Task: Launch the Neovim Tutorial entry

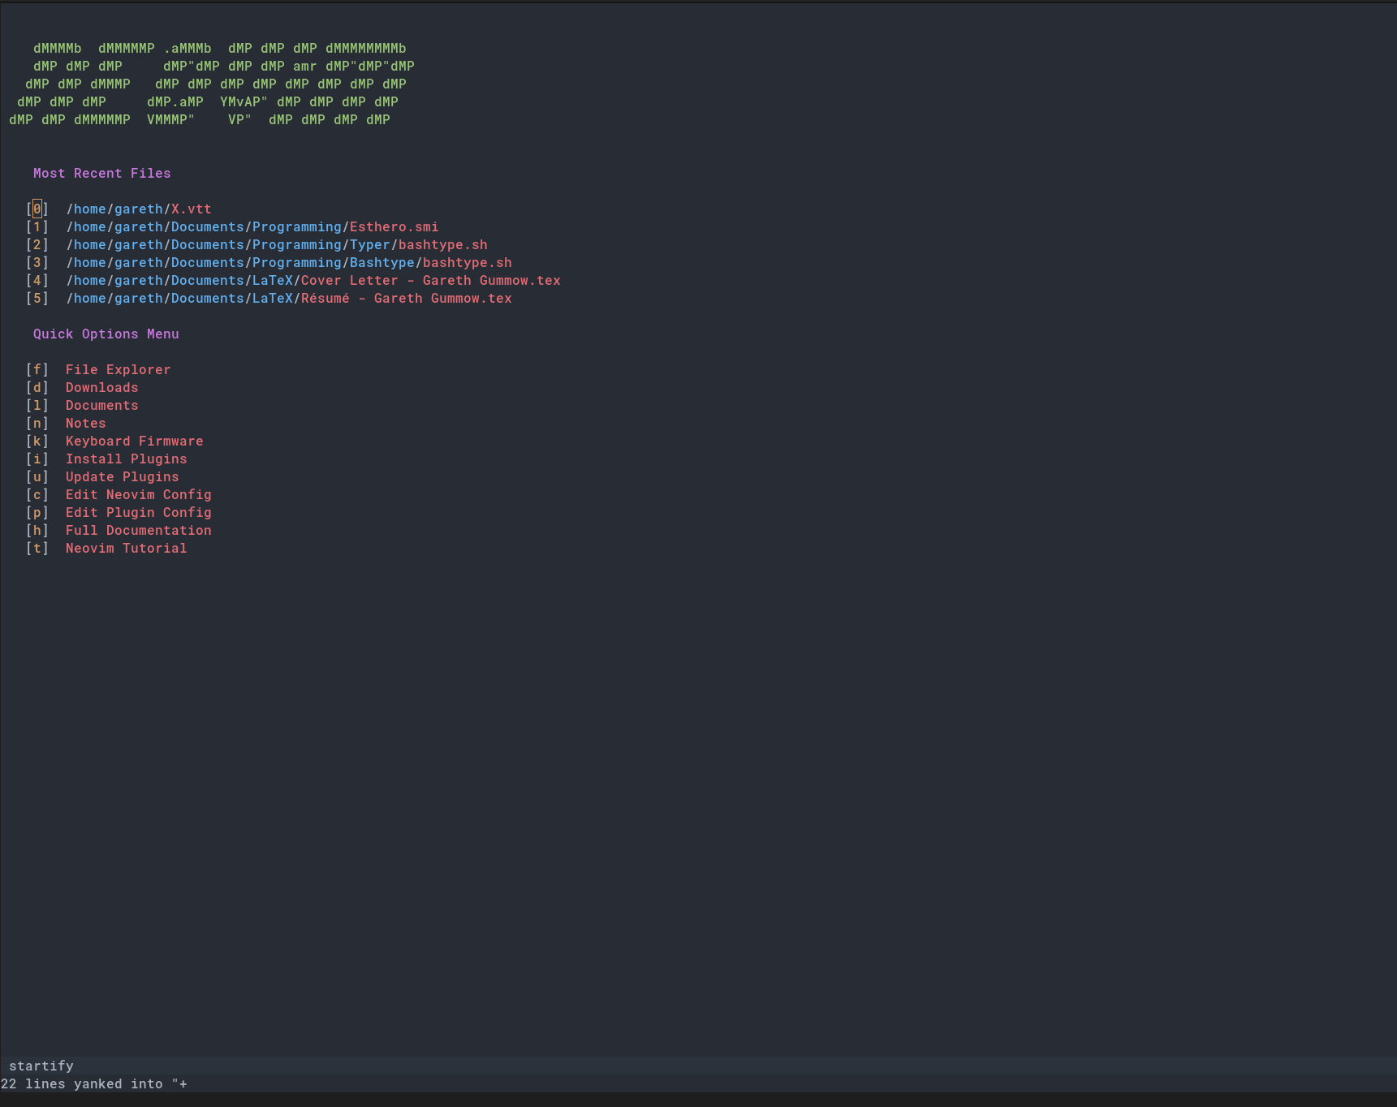Action: pos(127,548)
